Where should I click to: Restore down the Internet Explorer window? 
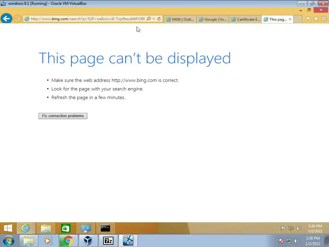click(309, 10)
